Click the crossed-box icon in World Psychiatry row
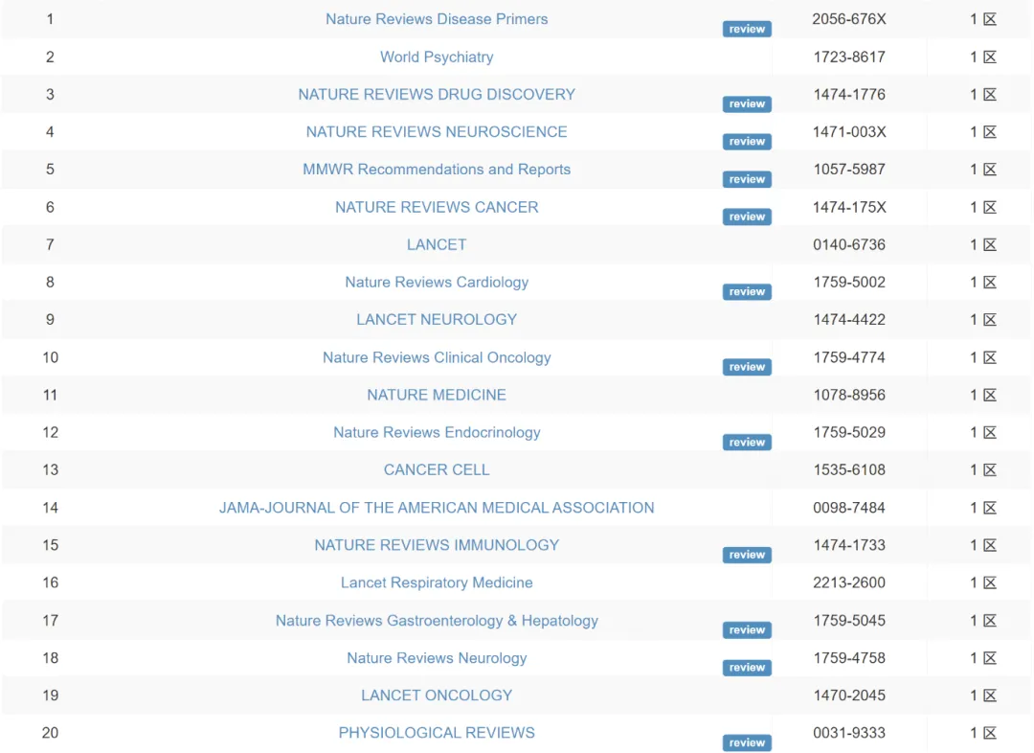Screen dimensions: 1034x753 [990, 57]
